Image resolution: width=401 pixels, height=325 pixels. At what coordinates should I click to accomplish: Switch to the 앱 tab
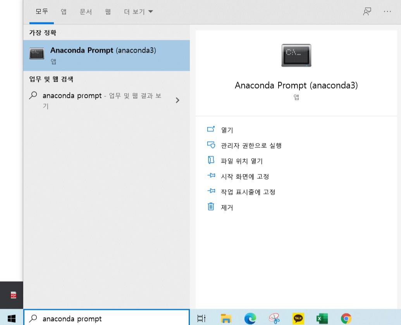64,12
